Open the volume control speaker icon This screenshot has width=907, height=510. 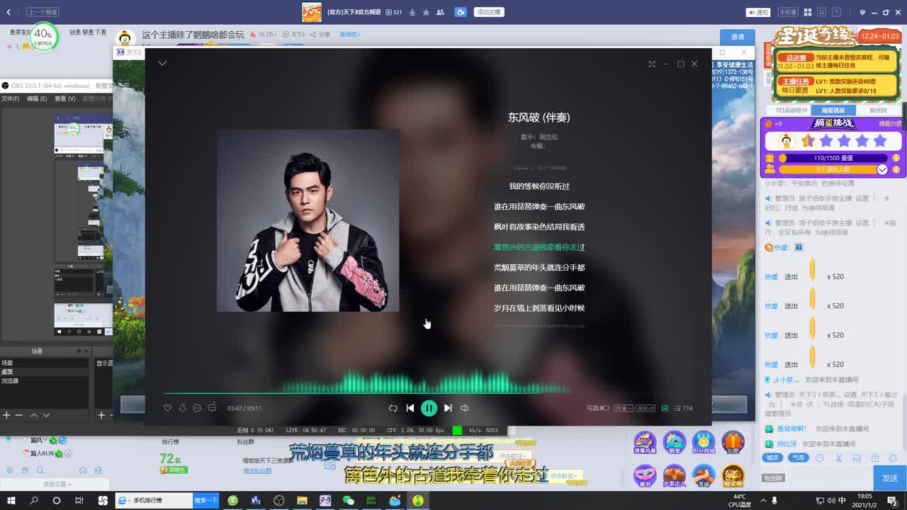[x=465, y=408]
